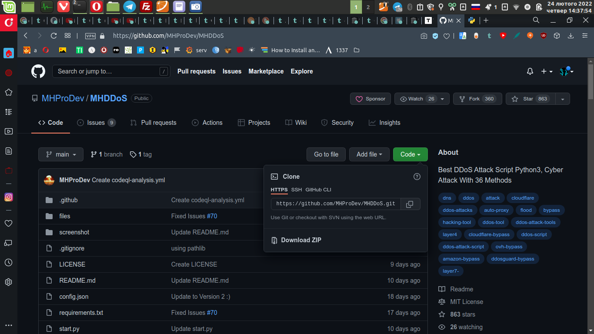Toggle the VPN badge in address bar
This screenshot has width=594, height=334.
[90, 36]
